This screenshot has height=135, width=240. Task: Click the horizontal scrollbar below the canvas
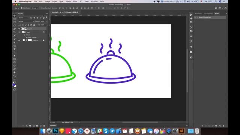pos(140,122)
